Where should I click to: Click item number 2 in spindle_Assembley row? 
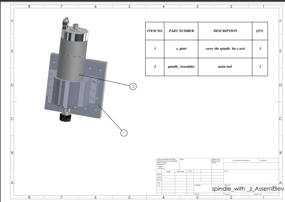coord(155,67)
